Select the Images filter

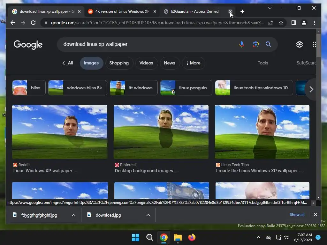point(91,63)
